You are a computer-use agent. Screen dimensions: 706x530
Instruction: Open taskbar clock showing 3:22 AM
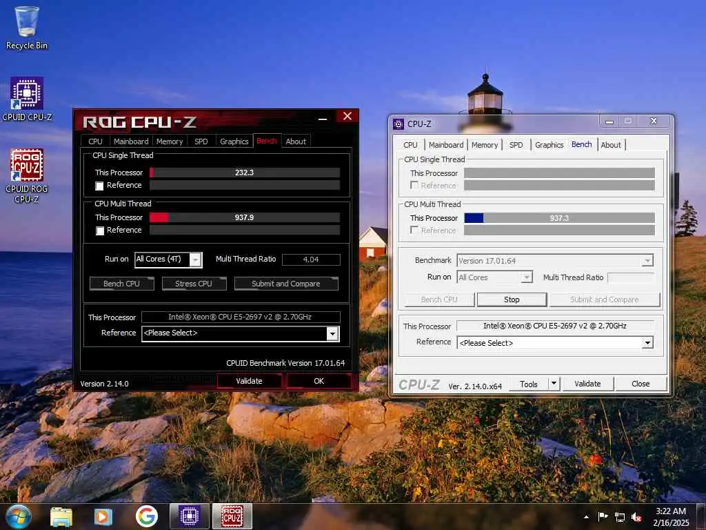tap(671, 517)
